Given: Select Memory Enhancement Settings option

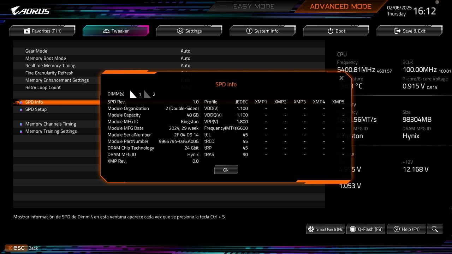Looking at the screenshot, I should click(x=57, y=80).
